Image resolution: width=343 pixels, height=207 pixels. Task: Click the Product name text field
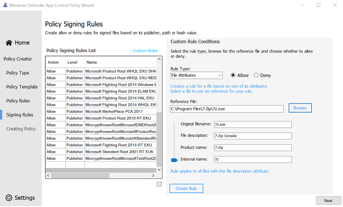pyautogui.click(x=252, y=148)
